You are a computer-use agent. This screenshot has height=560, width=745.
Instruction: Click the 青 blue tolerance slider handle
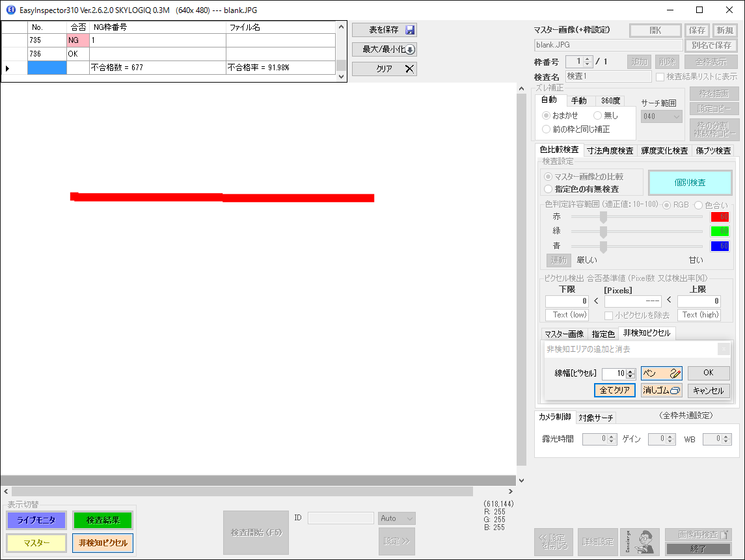coord(603,247)
